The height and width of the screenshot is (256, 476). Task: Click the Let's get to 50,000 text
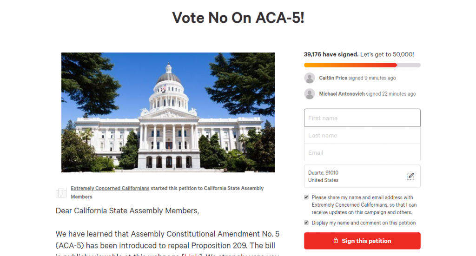387,54
